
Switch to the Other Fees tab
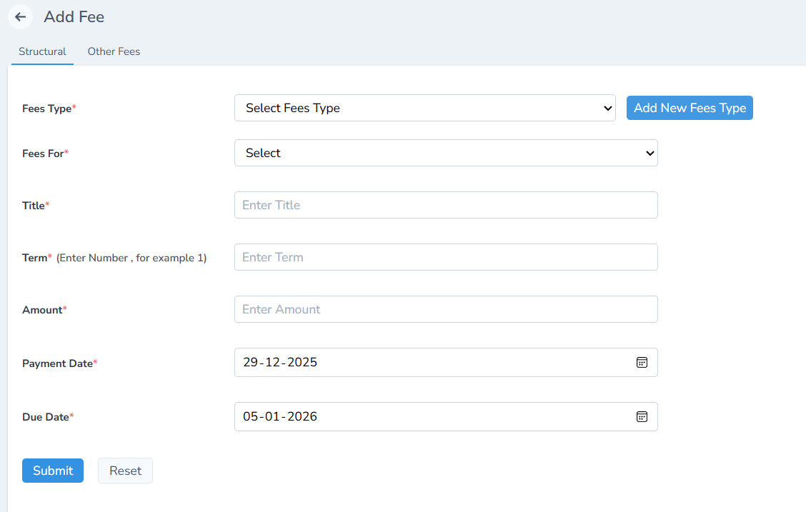click(x=114, y=51)
